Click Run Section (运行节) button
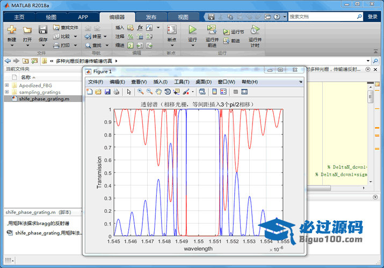384x268 pixels. 234,32
